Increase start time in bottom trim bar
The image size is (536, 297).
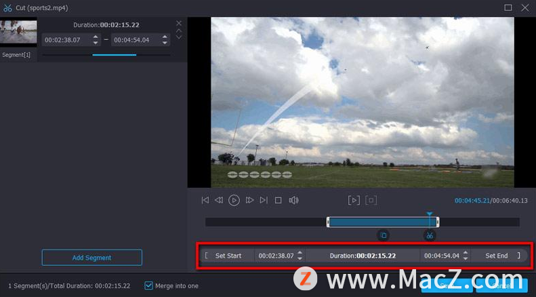(x=300, y=253)
